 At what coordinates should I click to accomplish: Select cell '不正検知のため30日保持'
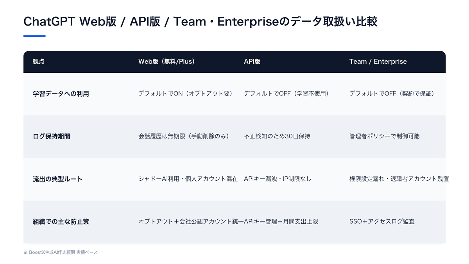point(277,136)
